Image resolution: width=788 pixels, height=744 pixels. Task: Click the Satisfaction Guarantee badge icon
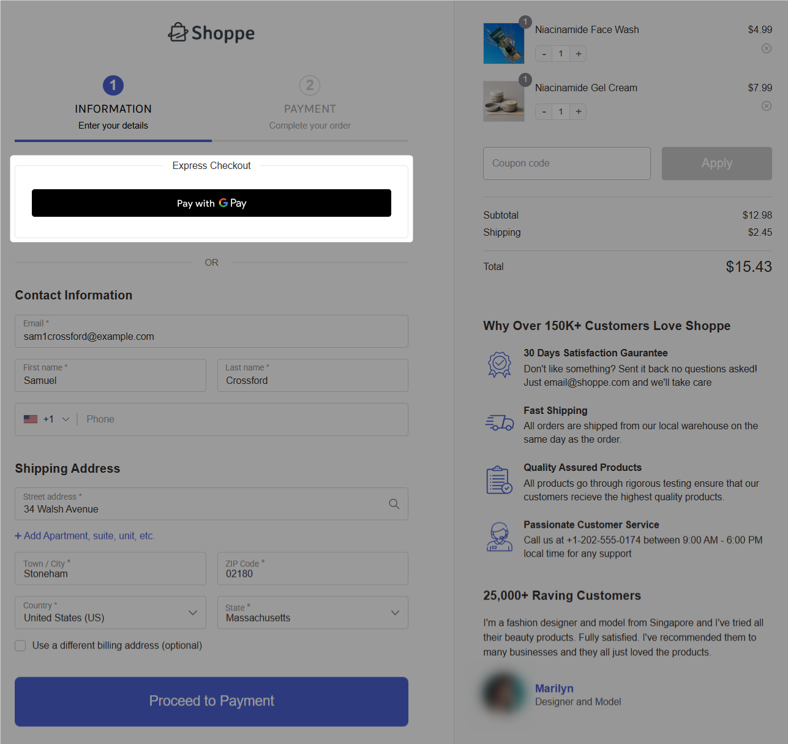coord(499,364)
